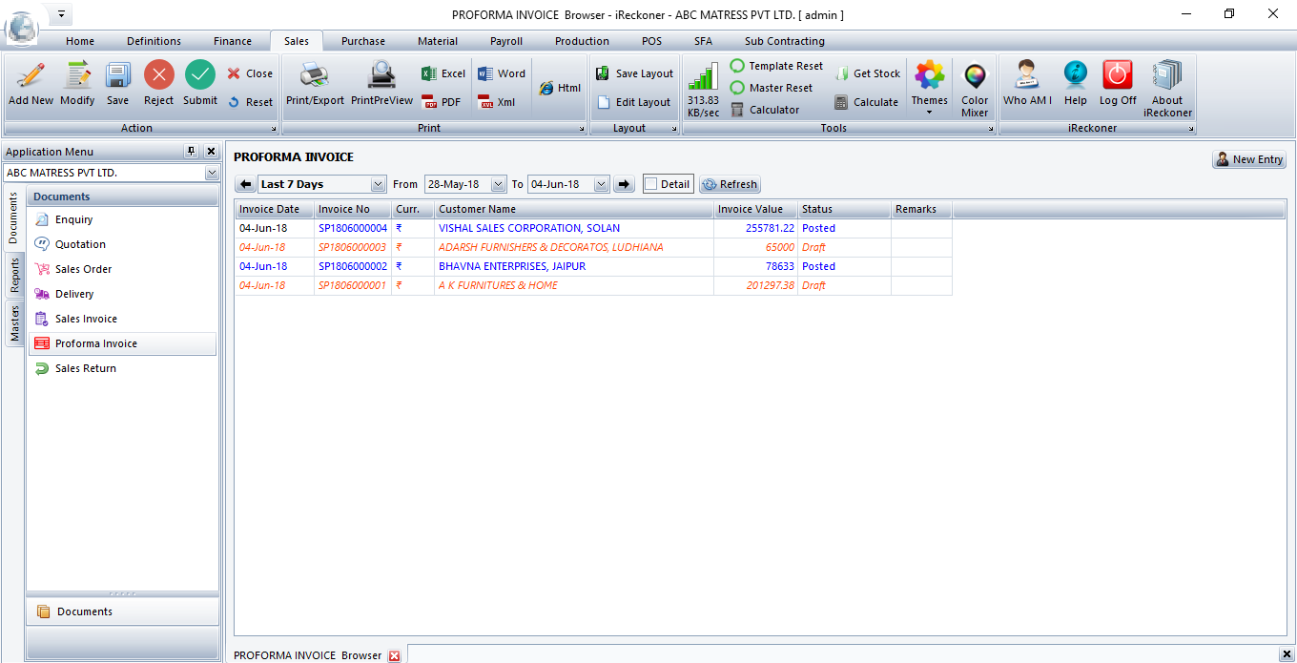Toggle the Detail checkbox
The width and height of the screenshot is (1297, 663).
[x=650, y=184]
